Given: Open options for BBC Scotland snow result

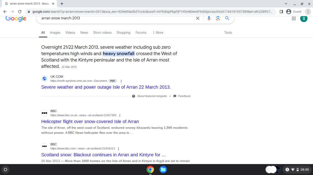Looking at the screenshot, I should coord(118,149).
